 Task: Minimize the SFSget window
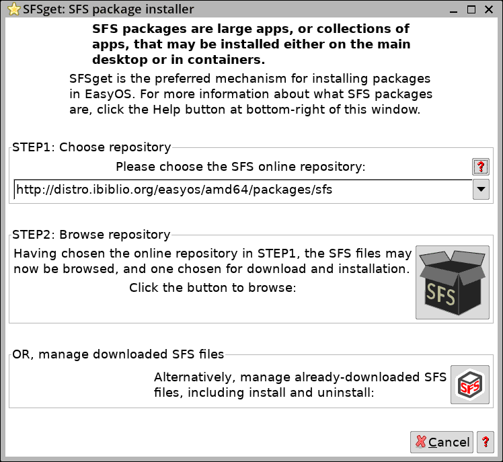point(453,9)
